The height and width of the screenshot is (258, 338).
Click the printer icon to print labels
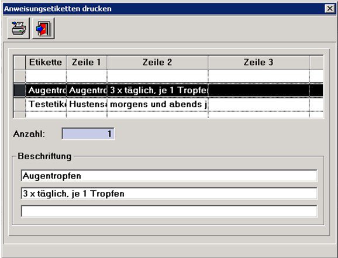click(x=19, y=28)
